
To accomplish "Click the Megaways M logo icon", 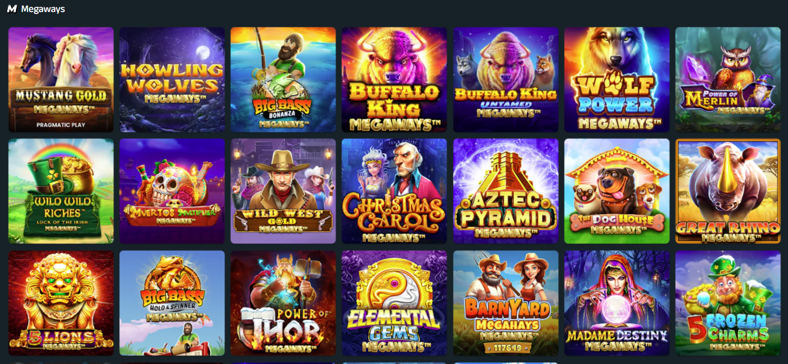I will [x=12, y=9].
